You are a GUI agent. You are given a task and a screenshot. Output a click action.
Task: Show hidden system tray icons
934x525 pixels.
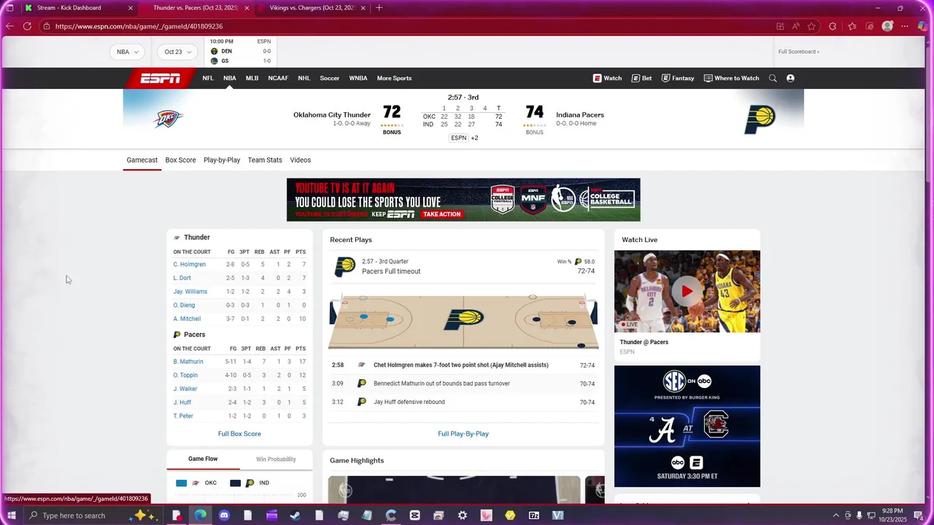click(x=835, y=516)
